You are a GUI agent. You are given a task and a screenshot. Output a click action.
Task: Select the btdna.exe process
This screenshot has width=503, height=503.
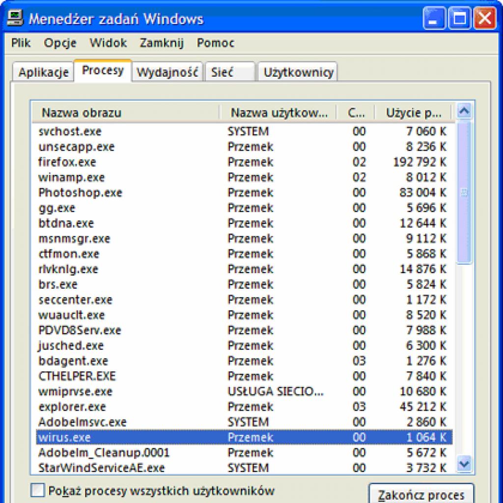(x=244, y=223)
